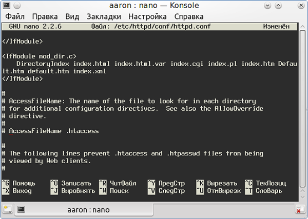Minimize the Konsole window
Image resolution: width=308 pixels, height=219 pixels.
tap(267, 6)
